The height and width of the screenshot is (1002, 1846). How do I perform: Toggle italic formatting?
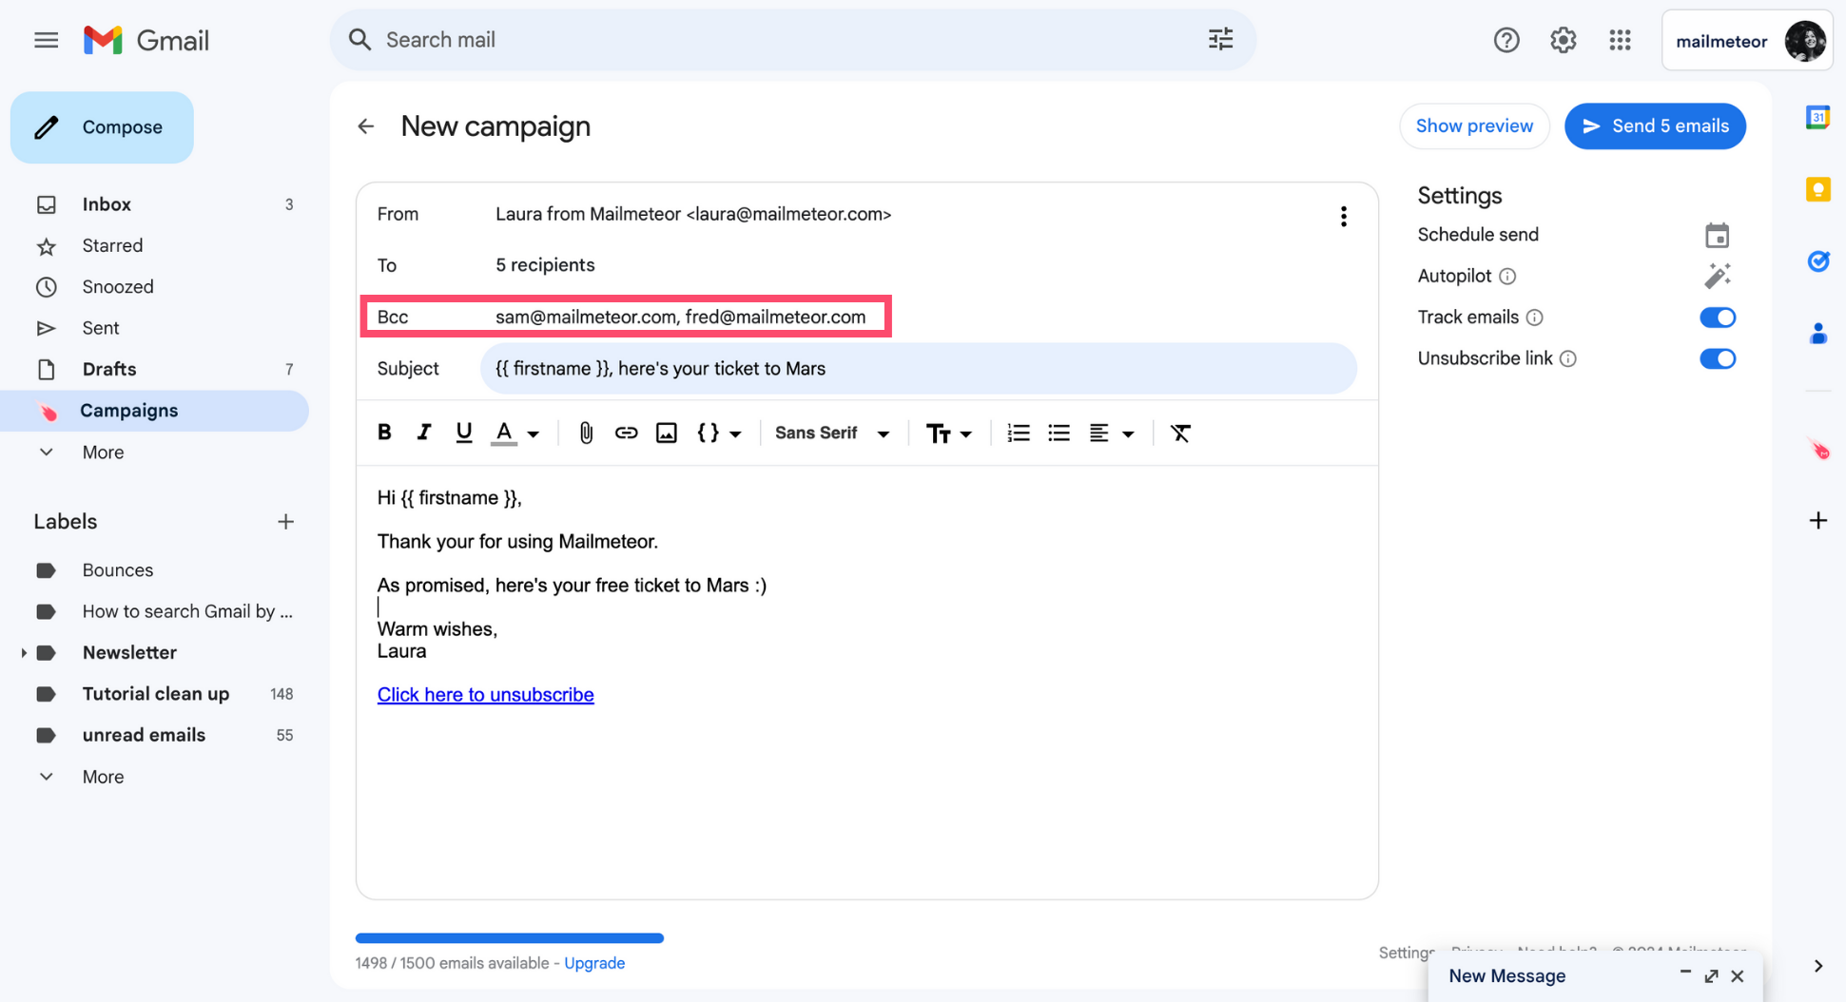[424, 433]
